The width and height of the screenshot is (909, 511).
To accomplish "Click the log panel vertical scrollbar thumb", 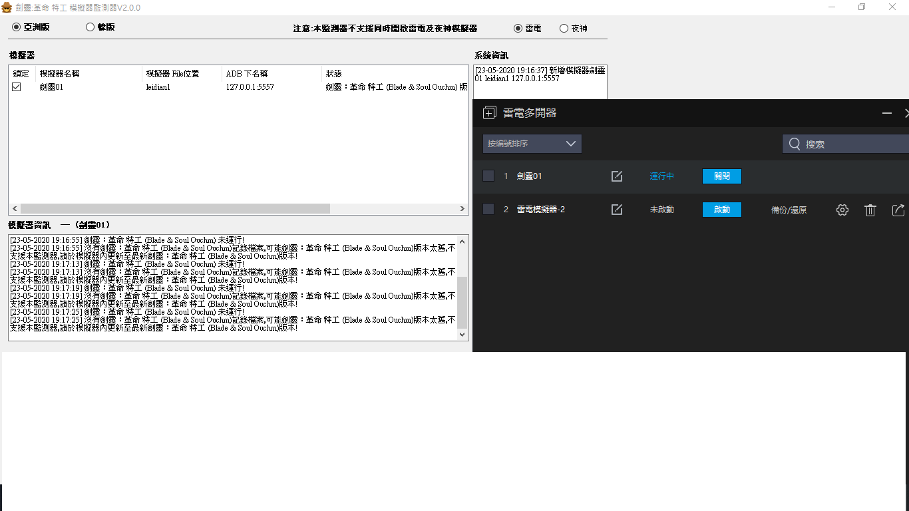I will pyautogui.click(x=462, y=303).
